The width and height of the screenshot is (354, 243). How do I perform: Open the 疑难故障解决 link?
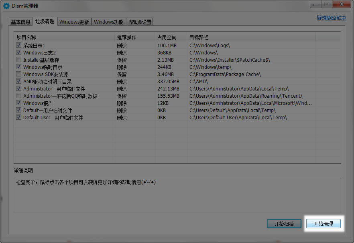[331, 18]
